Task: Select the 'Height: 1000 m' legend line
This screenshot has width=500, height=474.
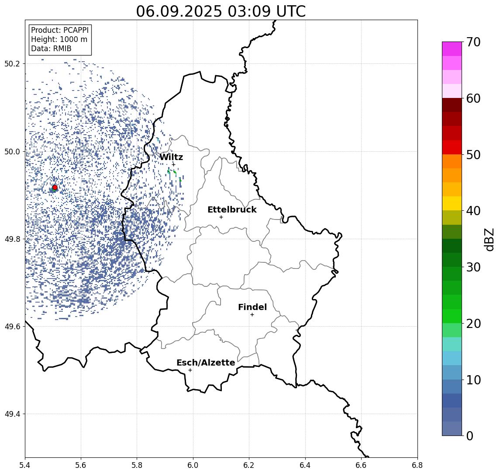Action: click(x=59, y=39)
